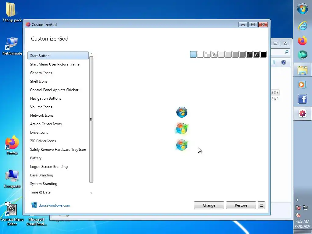Open Start Menu User Picture Frame section
This screenshot has height=234, width=312.
click(x=55, y=64)
